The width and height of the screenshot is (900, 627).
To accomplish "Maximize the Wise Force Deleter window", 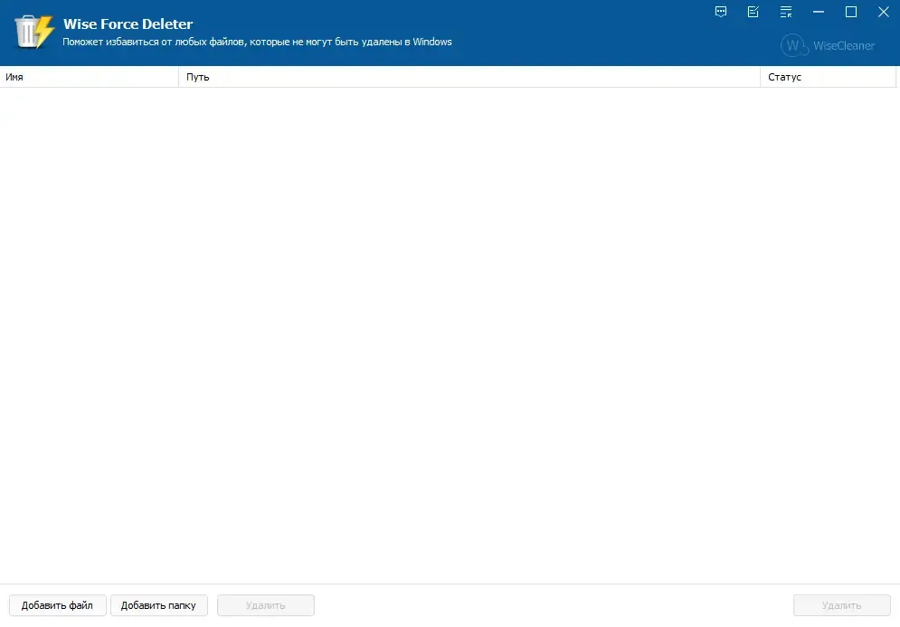I will tap(851, 12).
